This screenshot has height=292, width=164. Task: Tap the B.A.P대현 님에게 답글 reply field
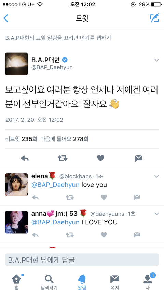point(82,260)
